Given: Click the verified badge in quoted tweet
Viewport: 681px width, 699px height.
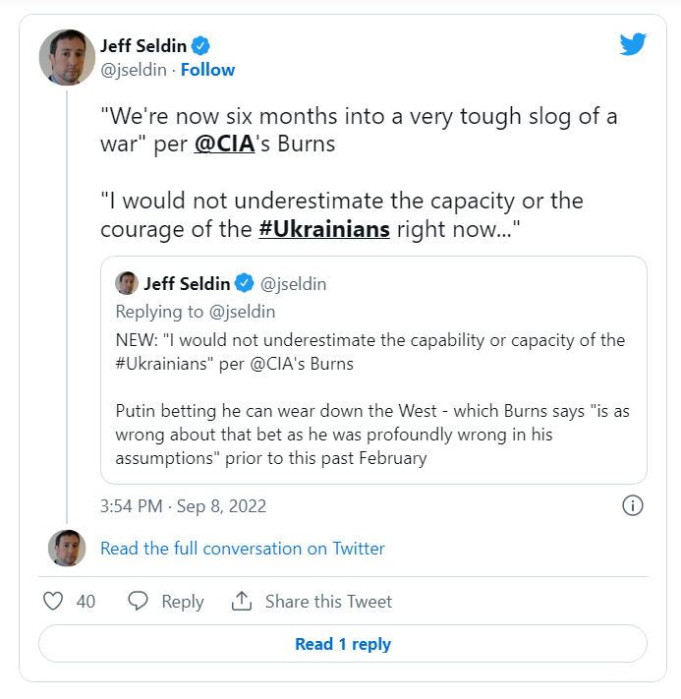Looking at the screenshot, I should 245,284.
